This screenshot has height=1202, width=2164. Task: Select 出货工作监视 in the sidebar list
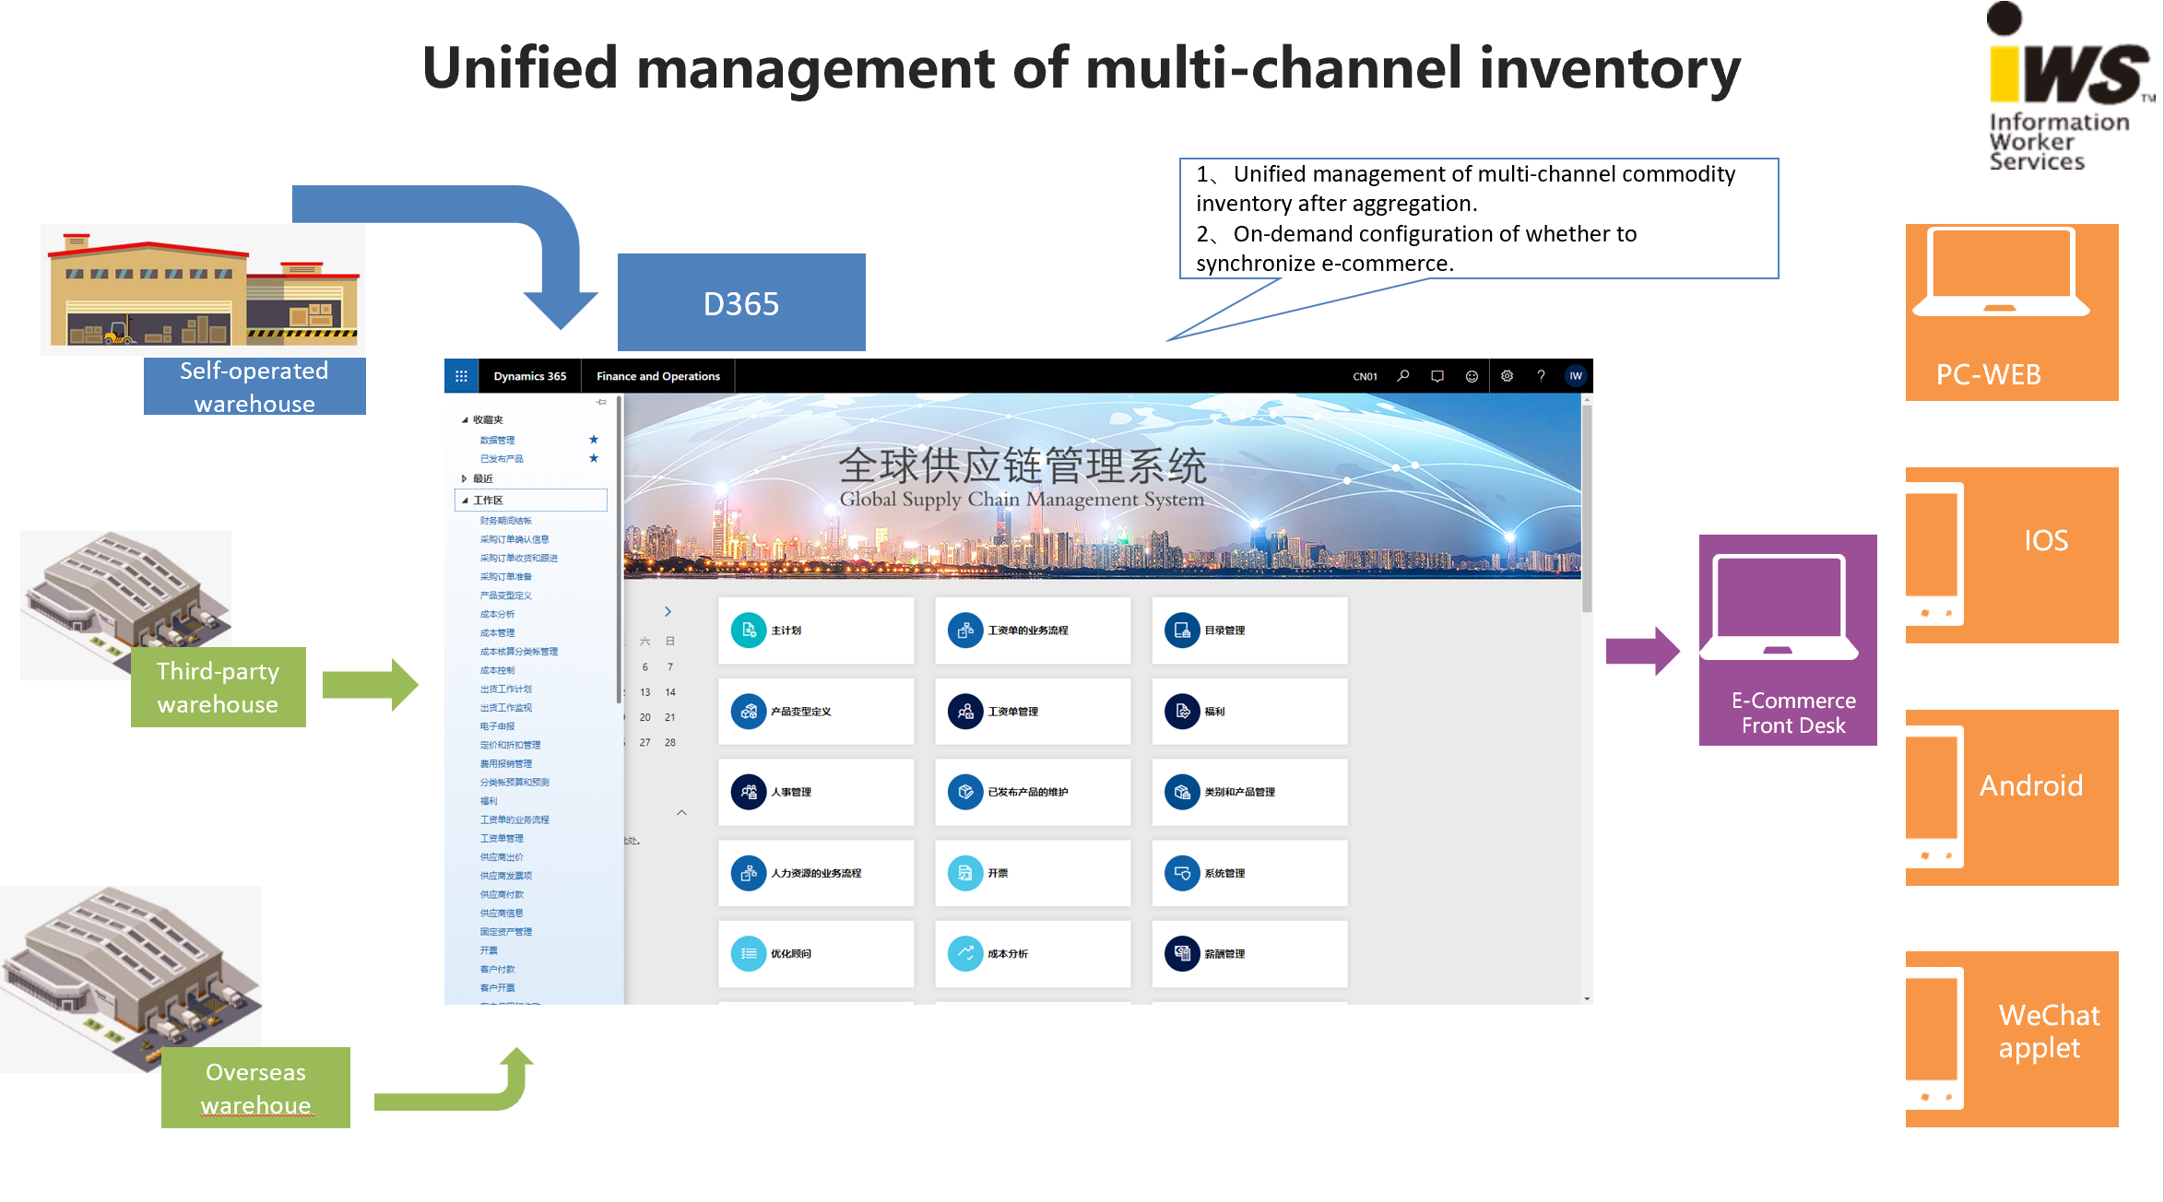(x=505, y=708)
